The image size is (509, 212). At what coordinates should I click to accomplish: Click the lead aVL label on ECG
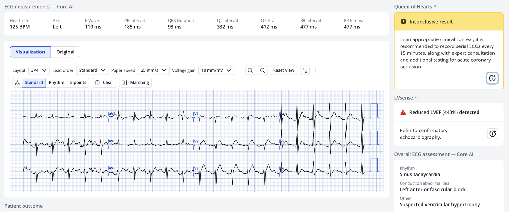112,141
